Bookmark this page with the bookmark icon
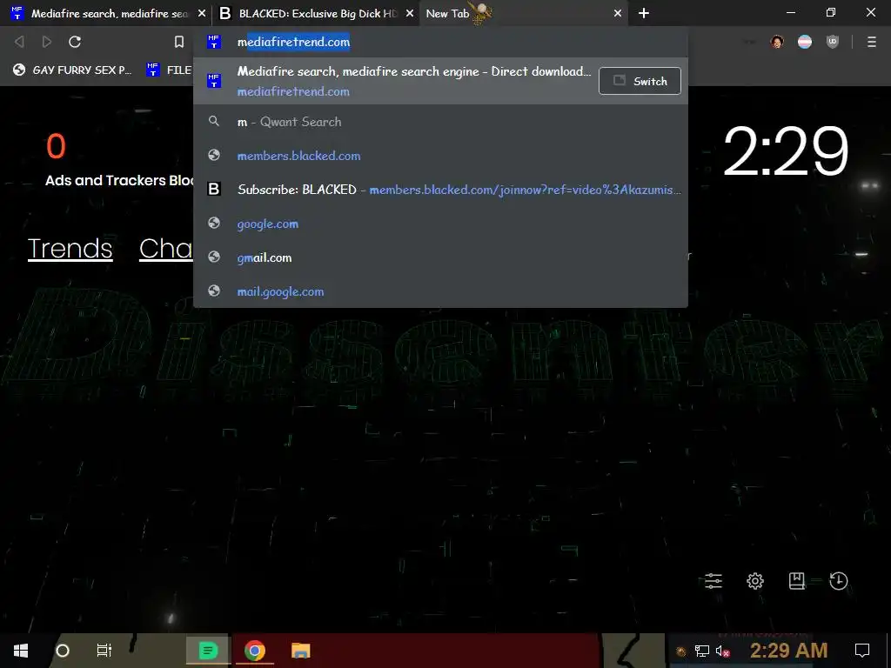Viewport: 891px width, 668px height. (x=179, y=42)
